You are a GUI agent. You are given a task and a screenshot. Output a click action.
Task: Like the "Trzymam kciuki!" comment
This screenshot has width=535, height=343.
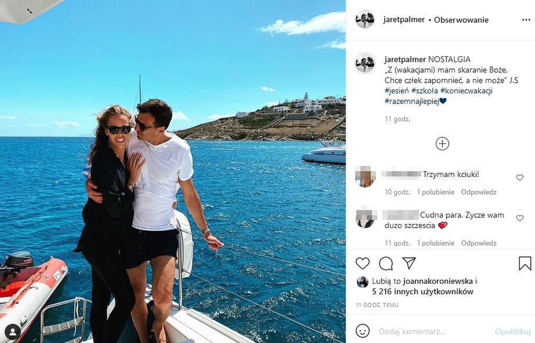click(x=520, y=178)
